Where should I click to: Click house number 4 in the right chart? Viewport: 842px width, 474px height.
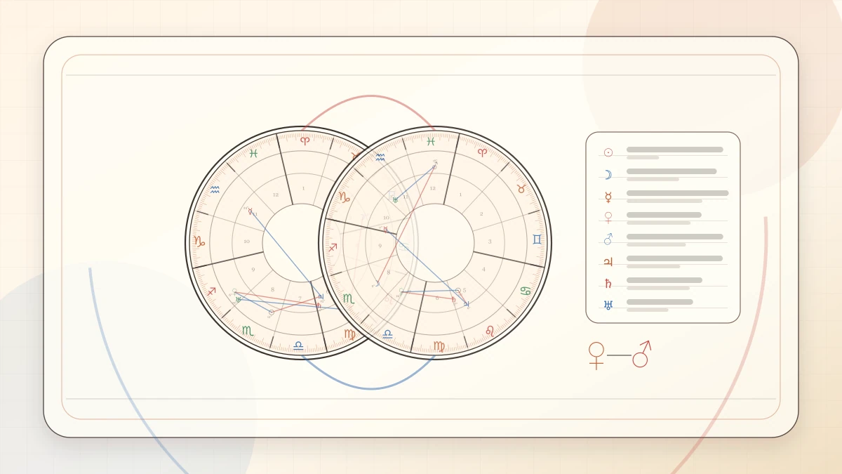coord(483,269)
